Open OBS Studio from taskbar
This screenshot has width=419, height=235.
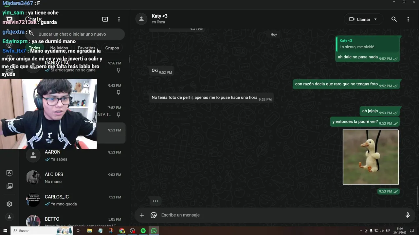[132, 231]
